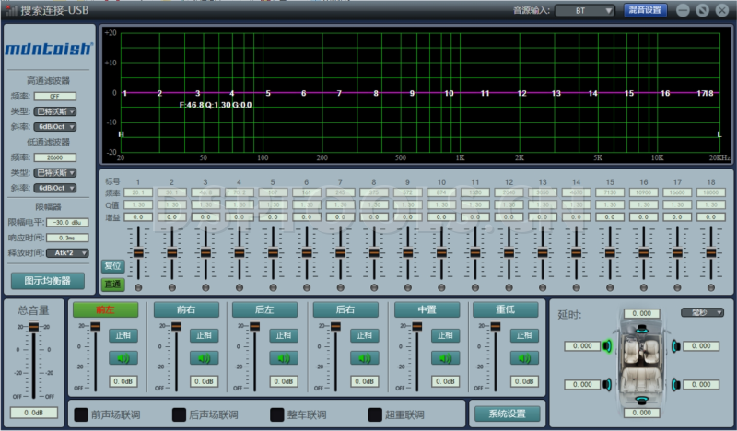This screenshot has width=737, height=431.
Task: Click the round knob under EQ band 1
Action: click(137, 288)
